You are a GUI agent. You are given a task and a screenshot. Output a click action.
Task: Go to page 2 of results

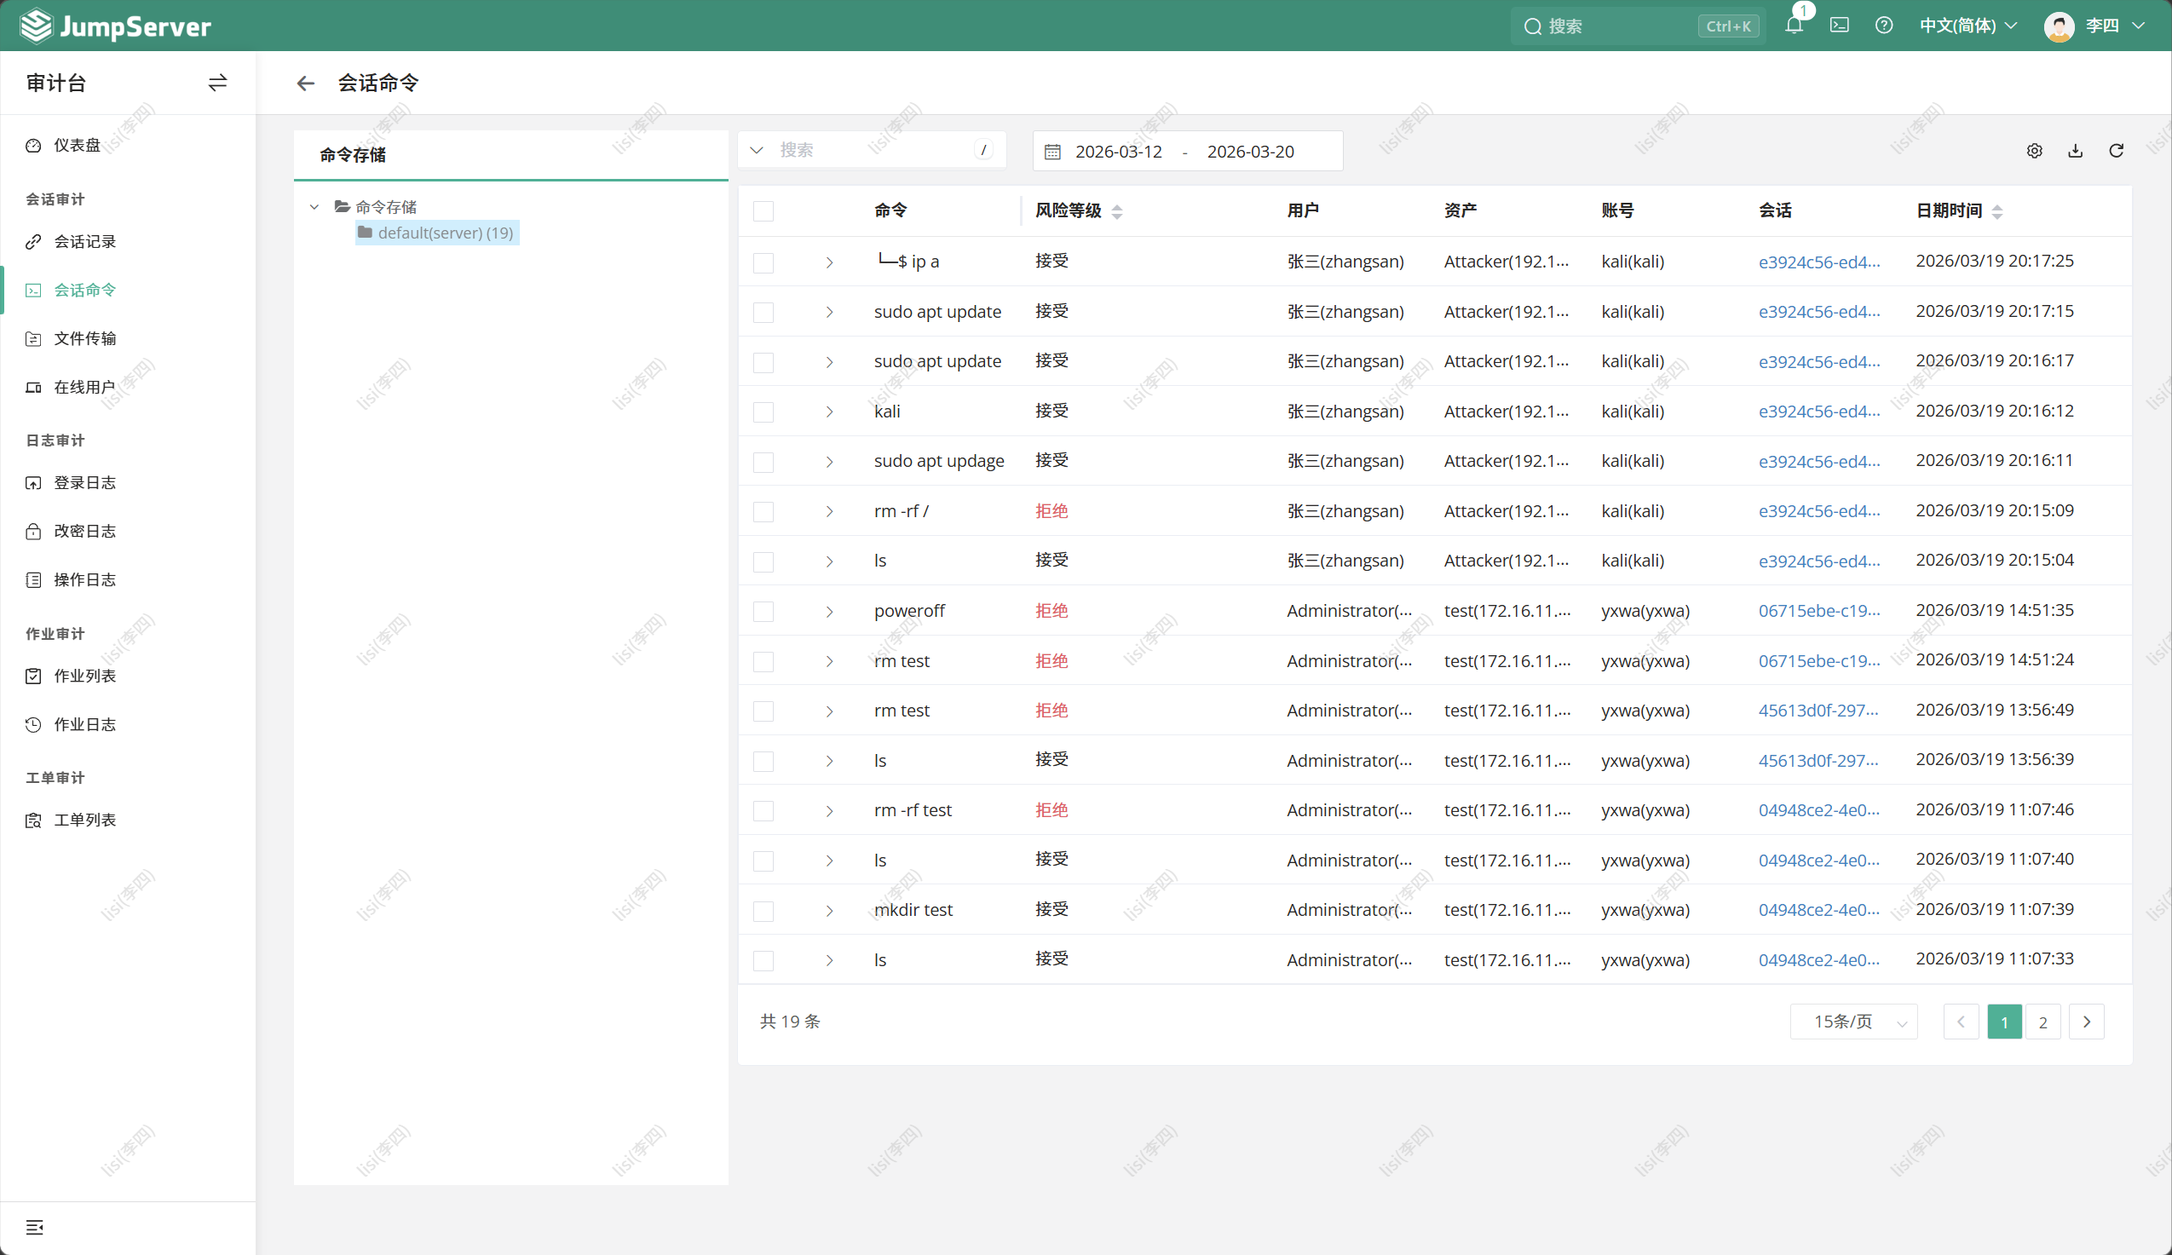pos(2042,1022)
